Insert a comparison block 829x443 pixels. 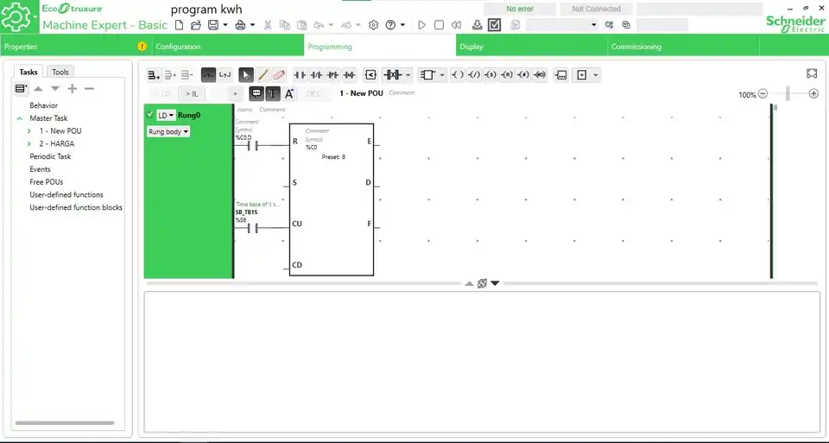click(x=370, y=75)
